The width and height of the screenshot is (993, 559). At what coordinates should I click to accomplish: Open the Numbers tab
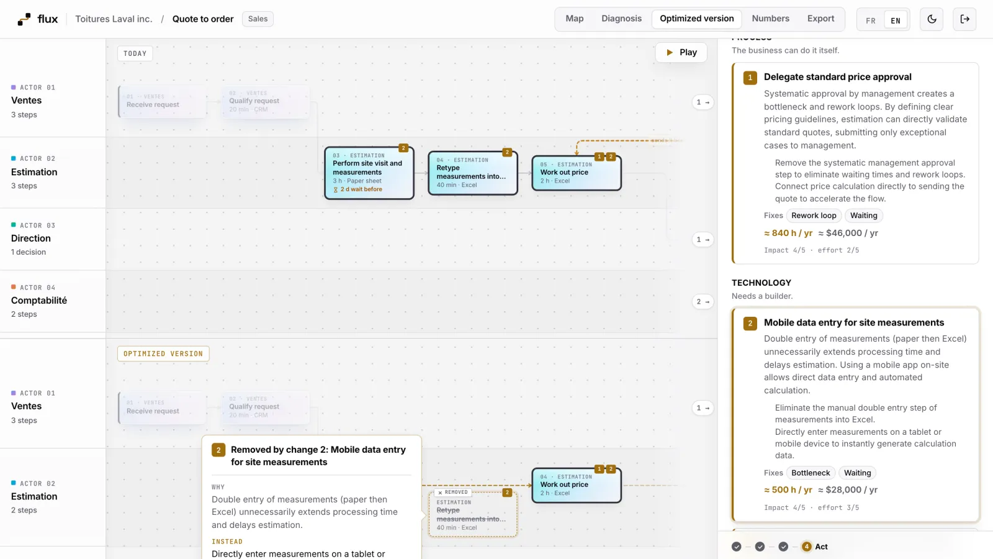[x=771, y=19]
